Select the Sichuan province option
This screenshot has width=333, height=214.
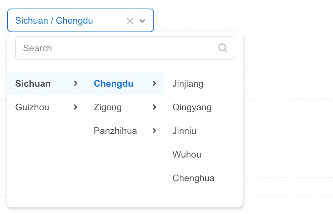33,83
